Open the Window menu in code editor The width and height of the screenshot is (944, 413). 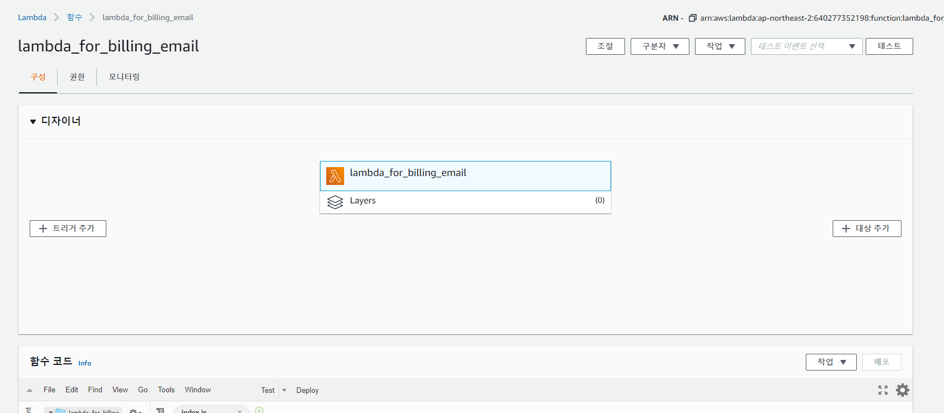(198, 390)
